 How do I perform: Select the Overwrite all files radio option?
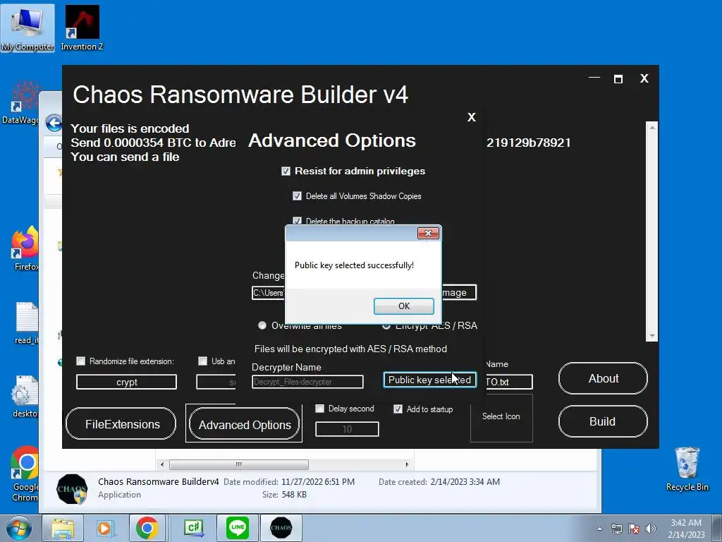tap(262, 325)
